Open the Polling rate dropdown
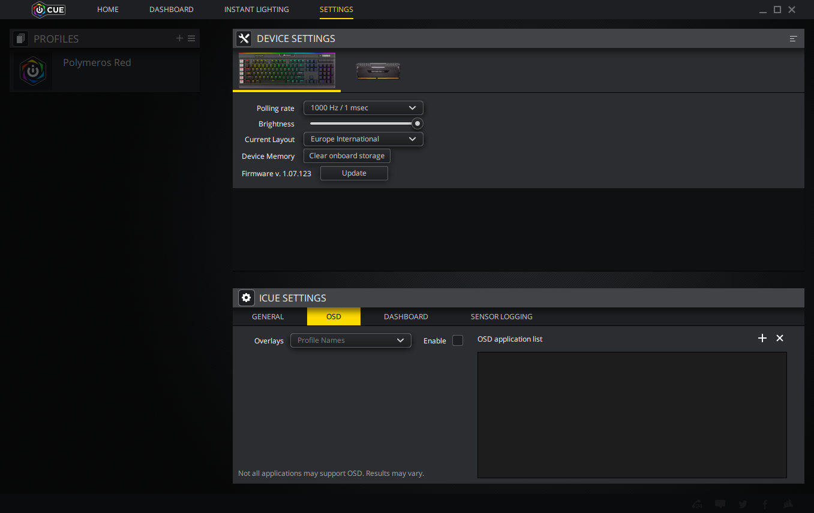This screenshot has height=513, width=814. [x=364, y=108]
